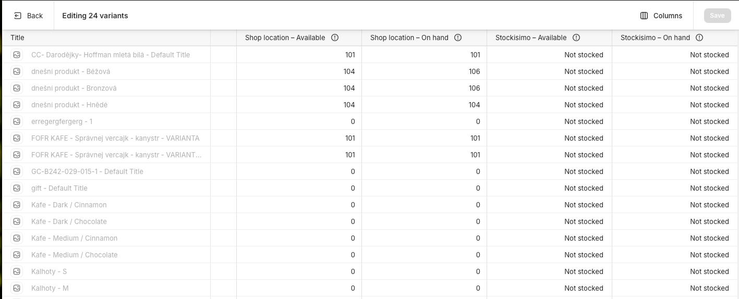Click the Save button
Image resolution: width=739 pixels, height=299 pixels.
pos(717,16)
